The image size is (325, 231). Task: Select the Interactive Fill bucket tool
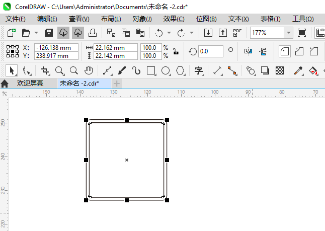(313, 71)
